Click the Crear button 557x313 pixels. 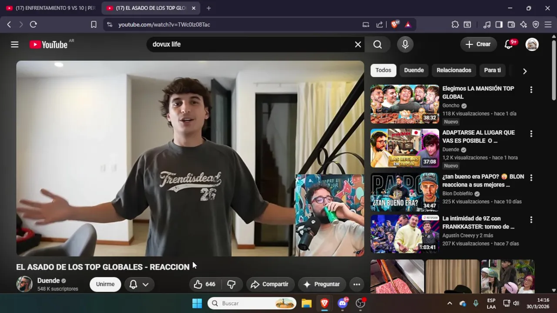pos(478,44)
